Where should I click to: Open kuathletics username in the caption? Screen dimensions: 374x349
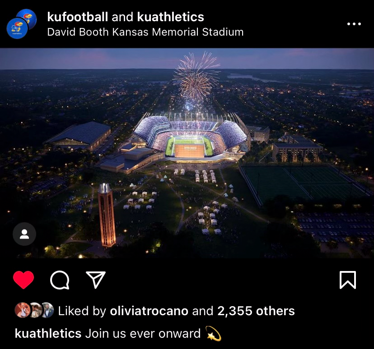(x=48, y=333)
